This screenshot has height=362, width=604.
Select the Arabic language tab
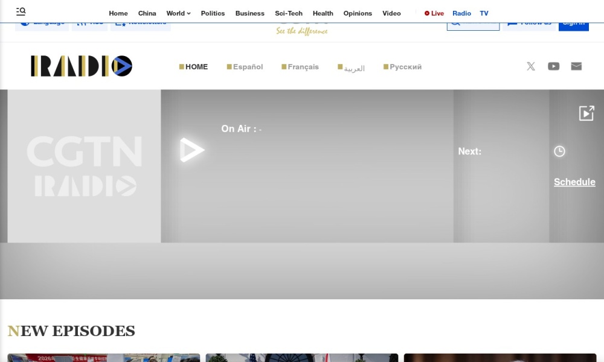pos(352,68)
